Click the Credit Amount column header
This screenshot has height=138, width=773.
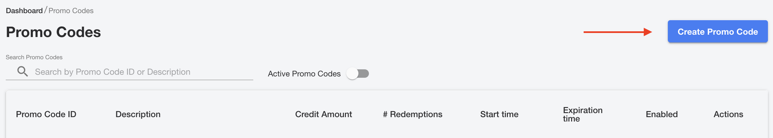324,114
